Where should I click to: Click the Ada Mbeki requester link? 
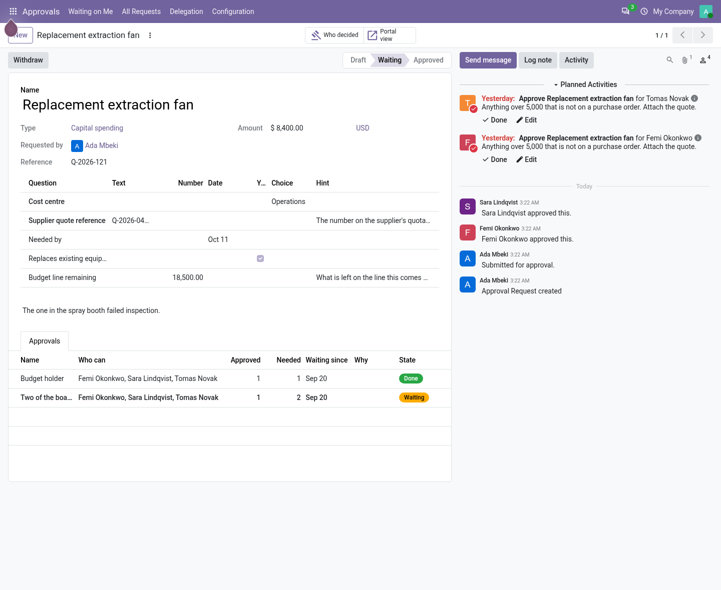click(x=102, y=145)
